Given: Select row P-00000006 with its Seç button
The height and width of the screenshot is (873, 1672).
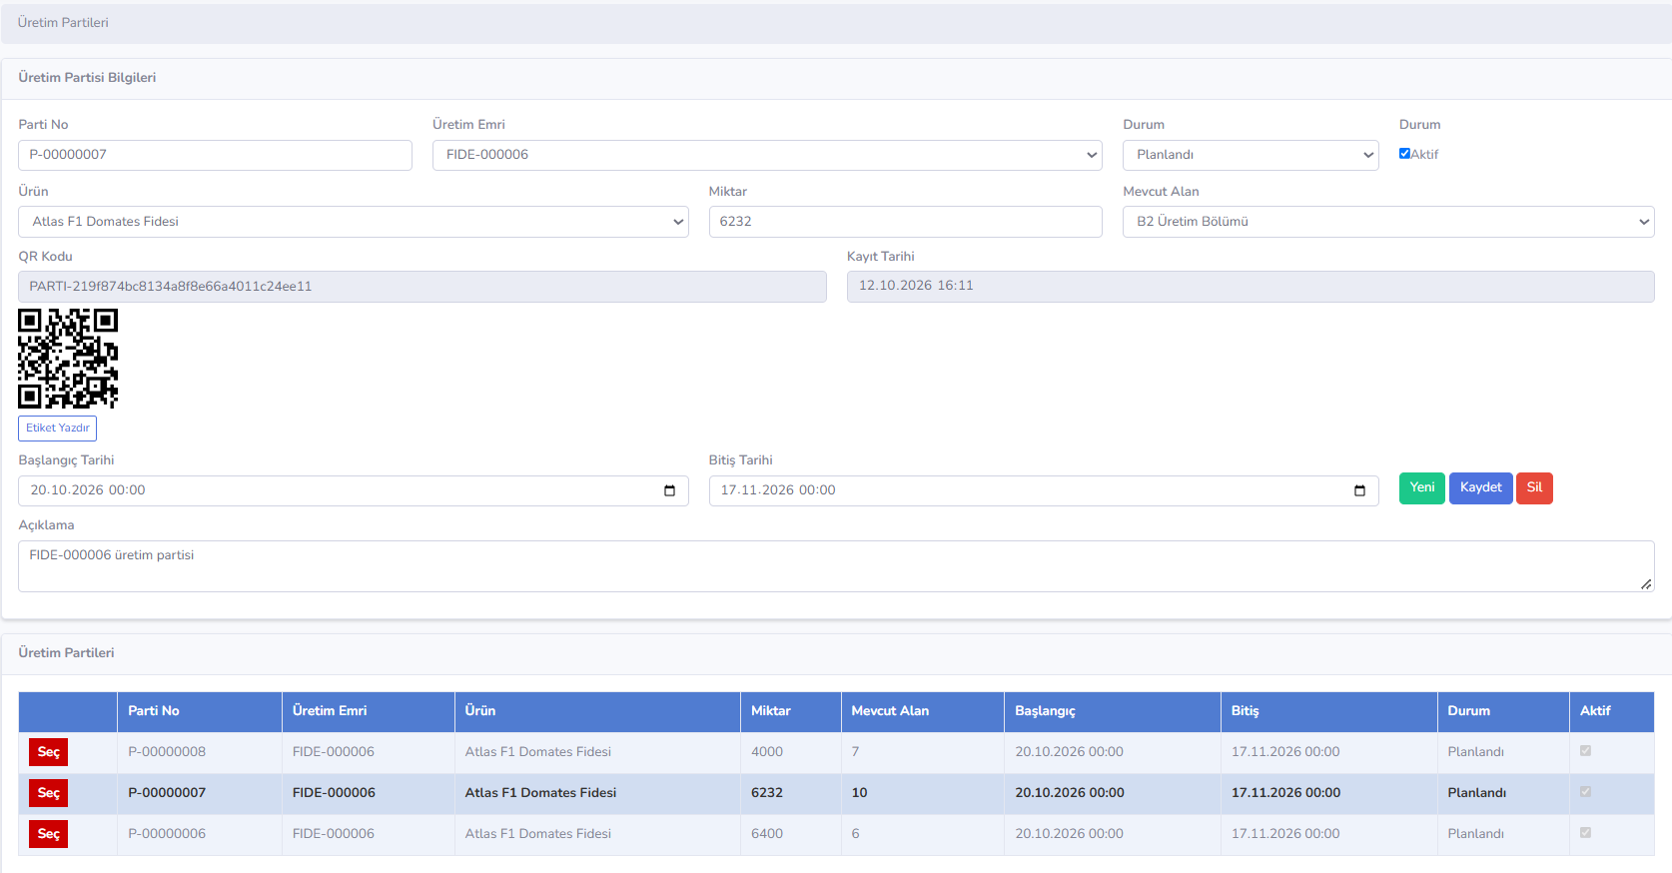Looking at the screenshot, I should pos(49,834).
